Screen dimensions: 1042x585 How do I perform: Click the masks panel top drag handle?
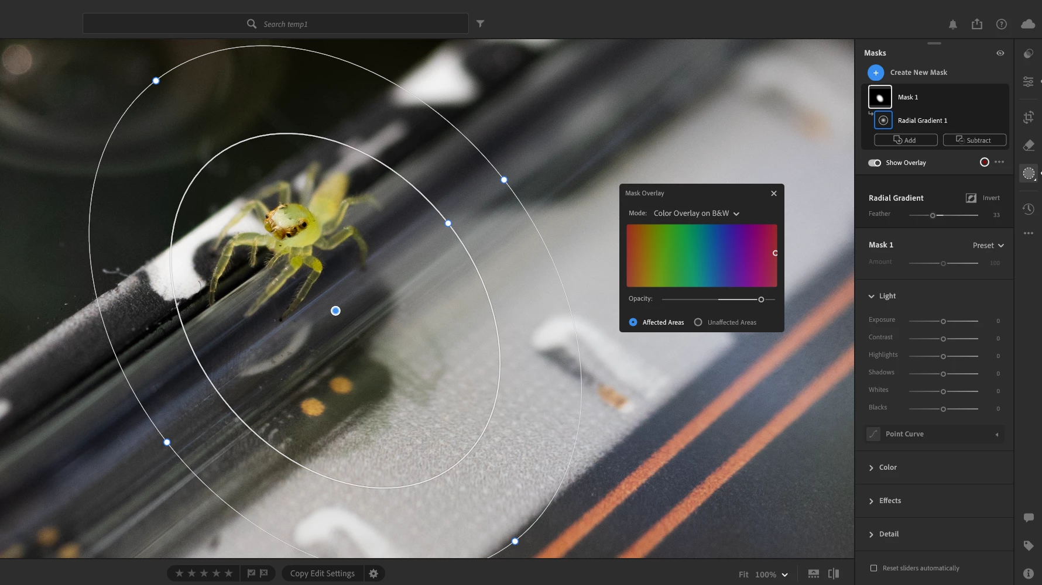tap(934, 43)
